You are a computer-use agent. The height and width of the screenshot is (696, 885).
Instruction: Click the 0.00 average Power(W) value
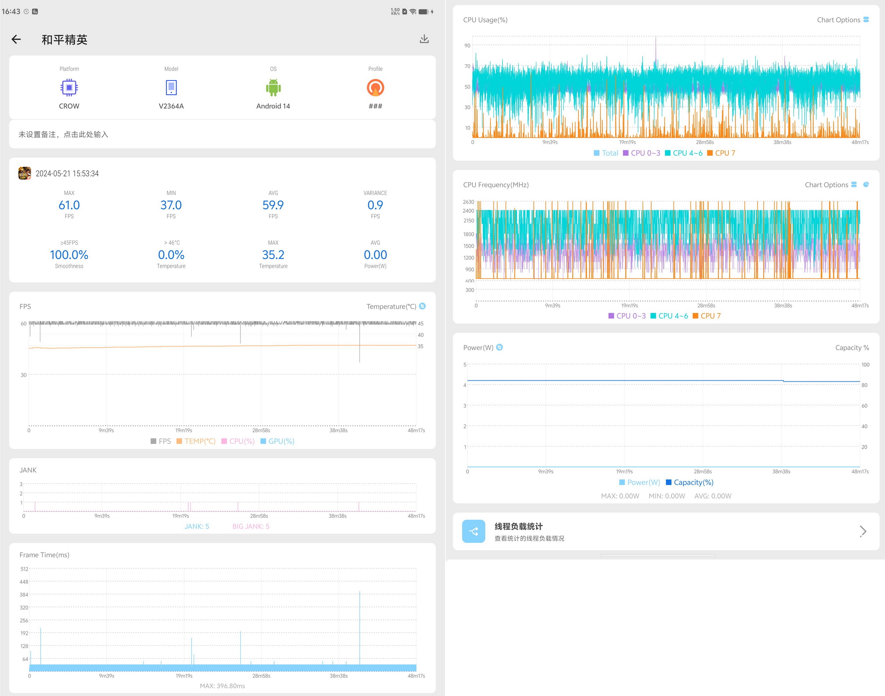click(x=375, y=255)
